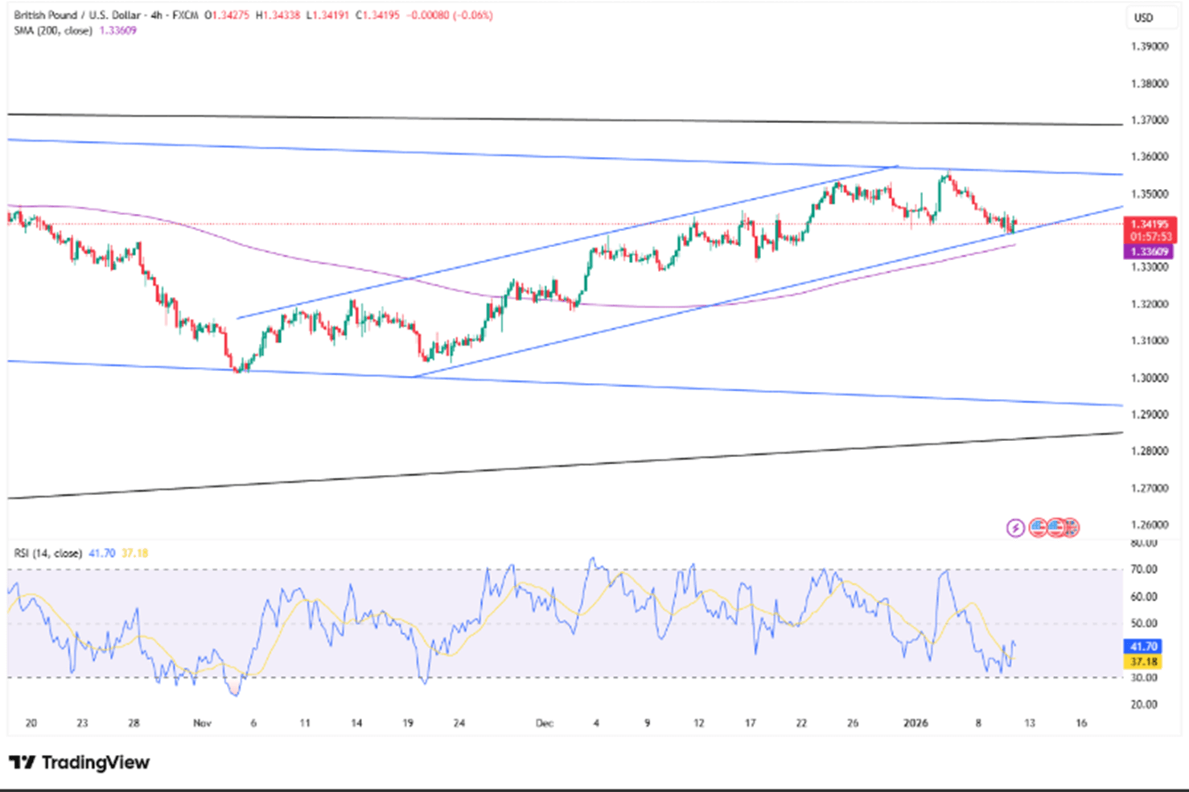
Task: Click the TradingView logo
Action: pos(79,762)
